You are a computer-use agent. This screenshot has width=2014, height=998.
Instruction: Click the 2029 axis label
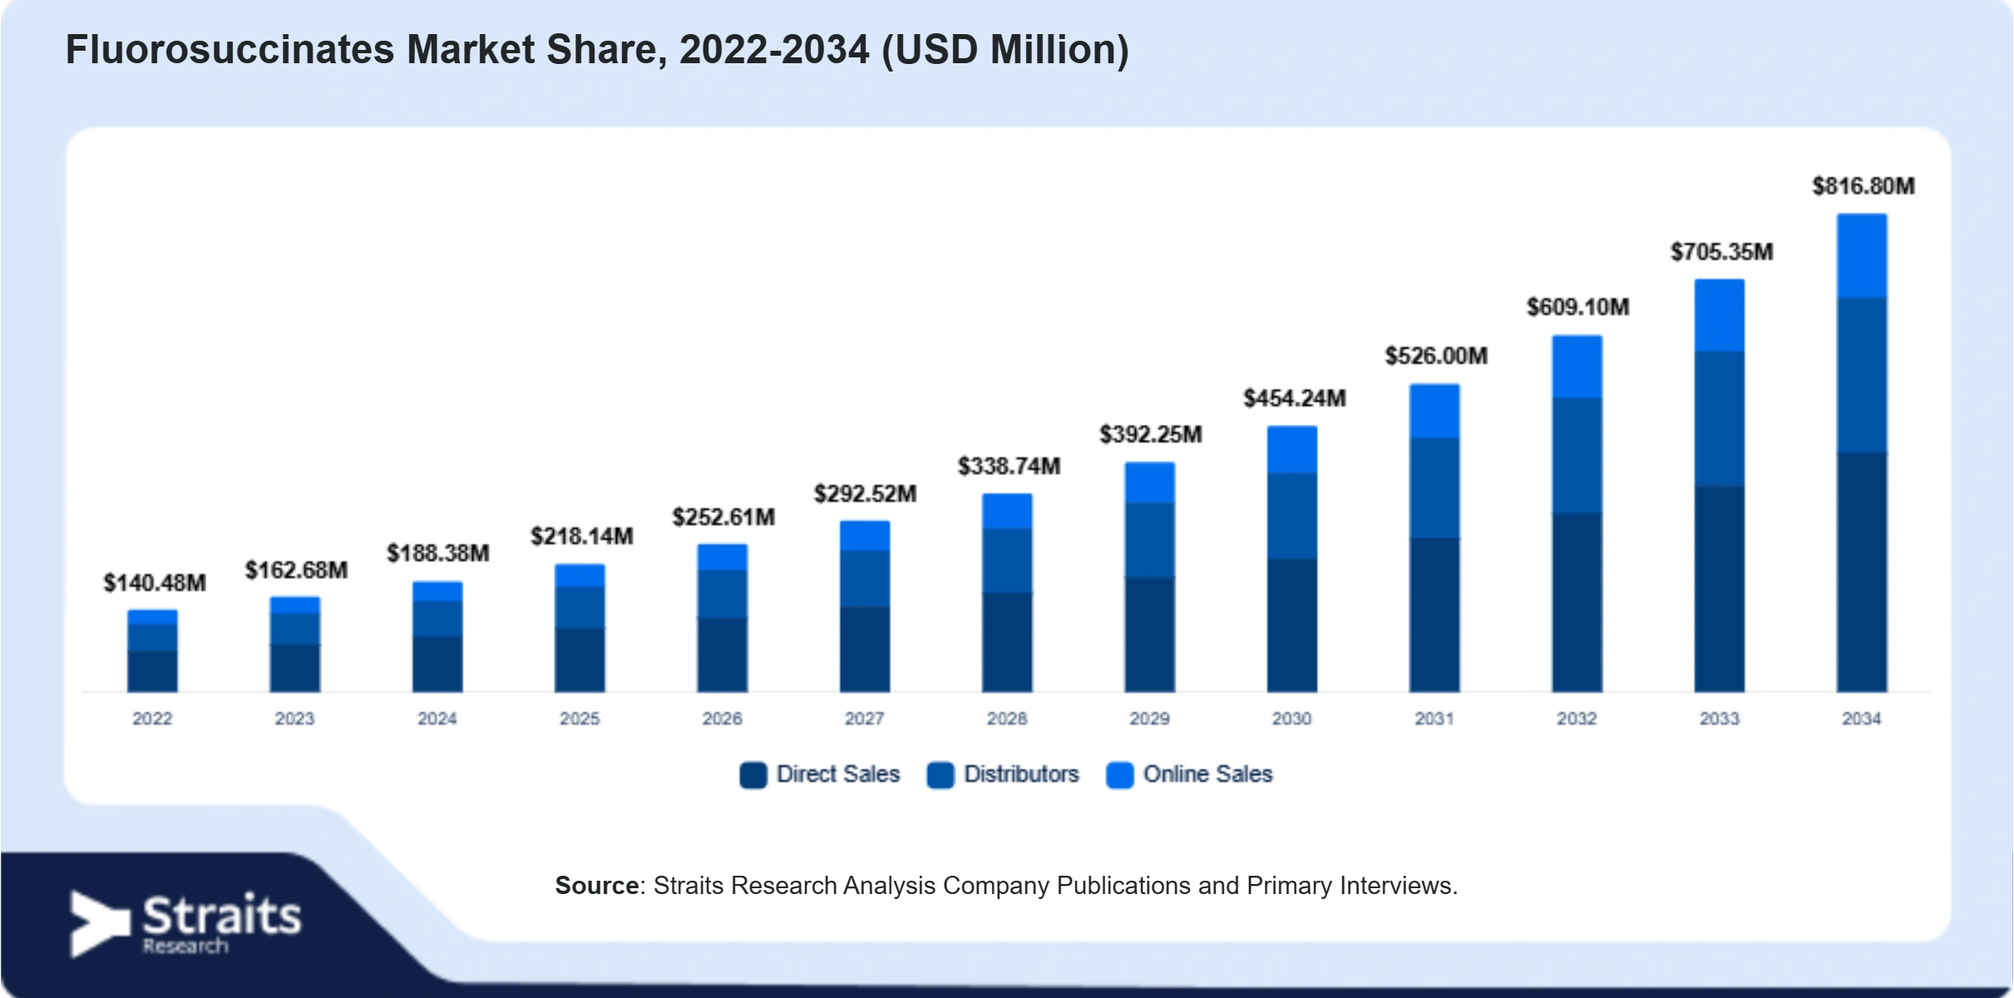click(1149, 719)
